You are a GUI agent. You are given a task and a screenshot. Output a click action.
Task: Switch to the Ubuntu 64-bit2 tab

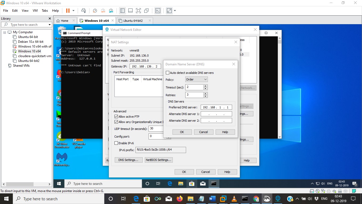[133, 20]
